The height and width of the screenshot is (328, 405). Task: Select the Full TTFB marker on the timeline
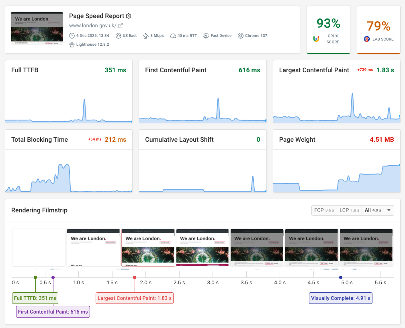point(35,298)
